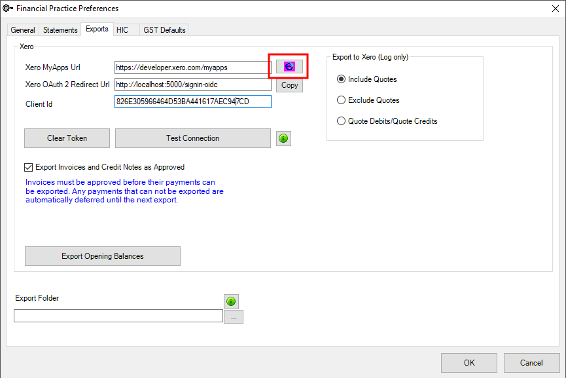Browse for the export folder with the ellipsis button
566x378 pixels.
[x=234, y=317]
